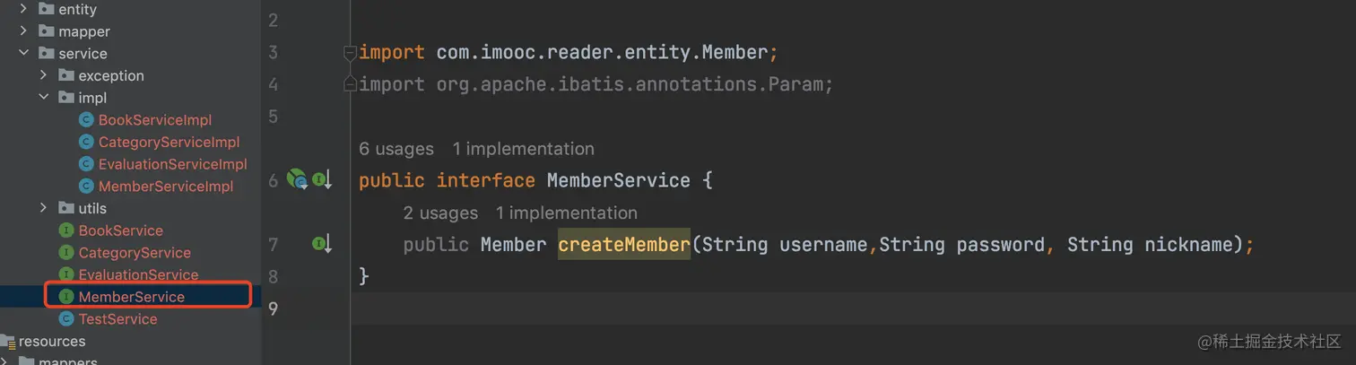Select MemberService in the project tree
Image resolution: width=1356 pixels, height=365 pixels.
tap(132, 297)
